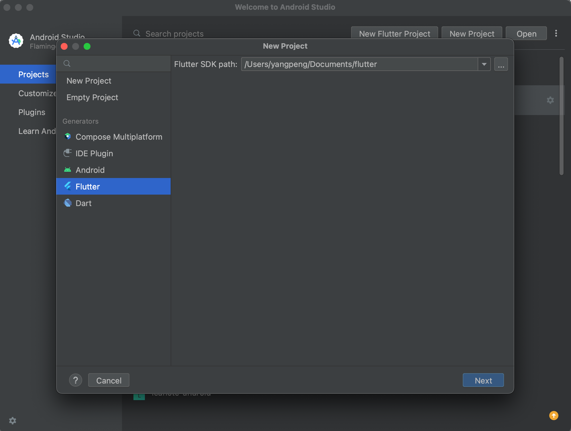571x431 pixels.
Task: Click the Android robot icon
Action: [68, 170]
